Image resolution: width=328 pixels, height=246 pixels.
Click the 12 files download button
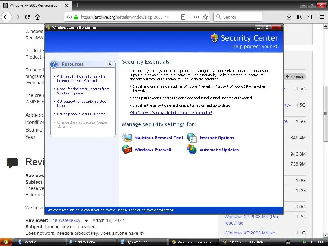295,77
